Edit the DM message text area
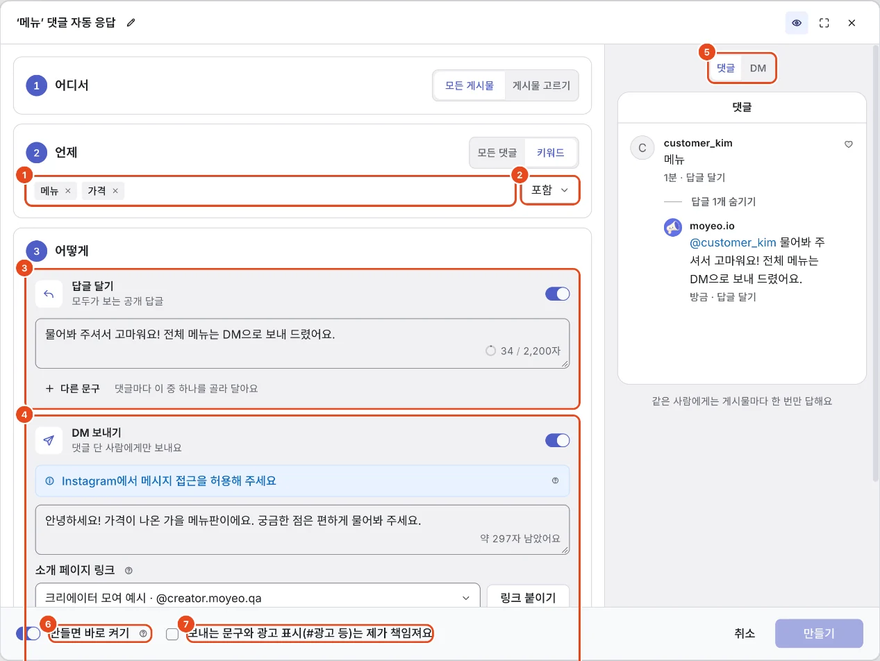Viewport: 880px width, 661px height. coord(302,530)
